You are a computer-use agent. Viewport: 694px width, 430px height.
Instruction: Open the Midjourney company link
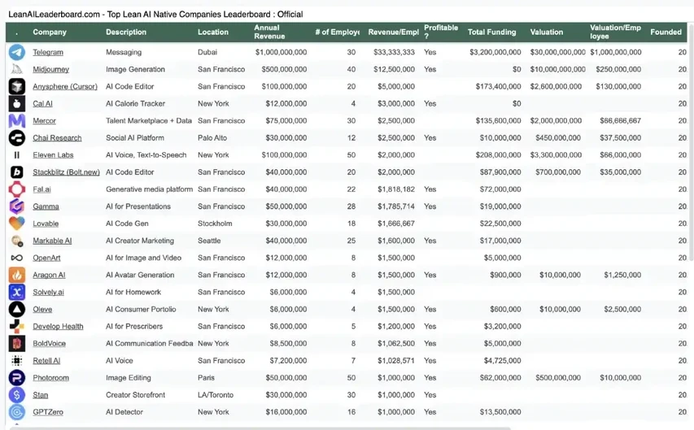coord(51,69)
